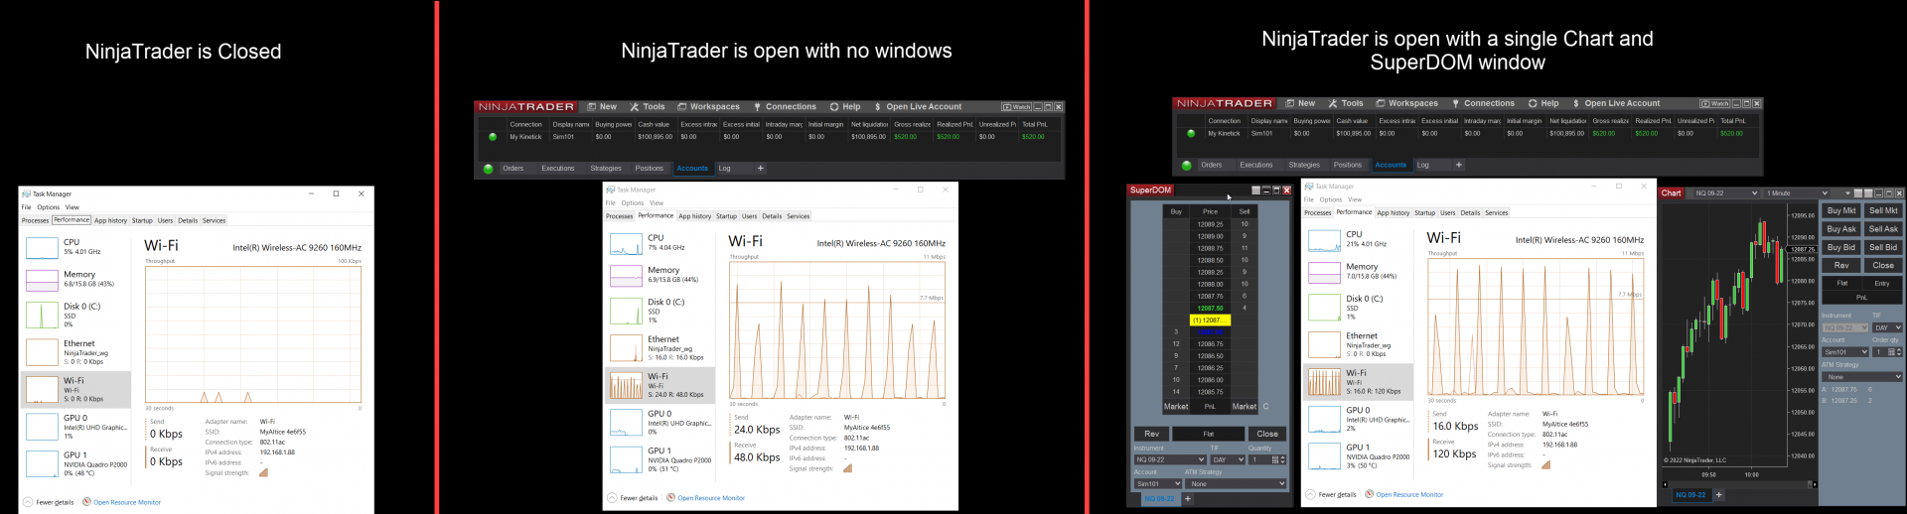The width and height of the screenshot is (1907, 514).
Task: Click Sell Bid in the Chart Trader panel
Action: [1883, 247]
